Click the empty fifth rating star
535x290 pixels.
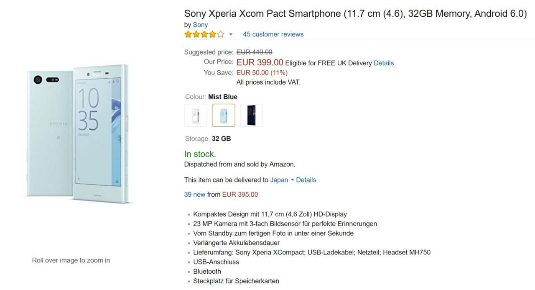221,34
